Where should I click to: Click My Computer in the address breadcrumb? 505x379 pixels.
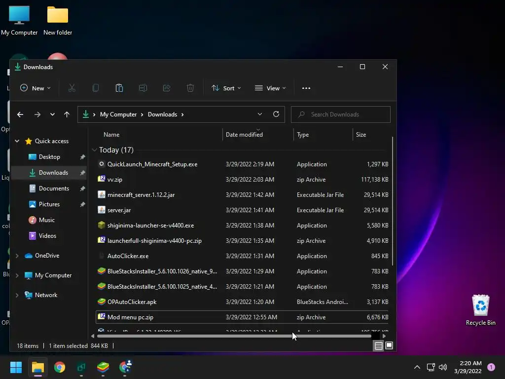click(x=118, y=114)
